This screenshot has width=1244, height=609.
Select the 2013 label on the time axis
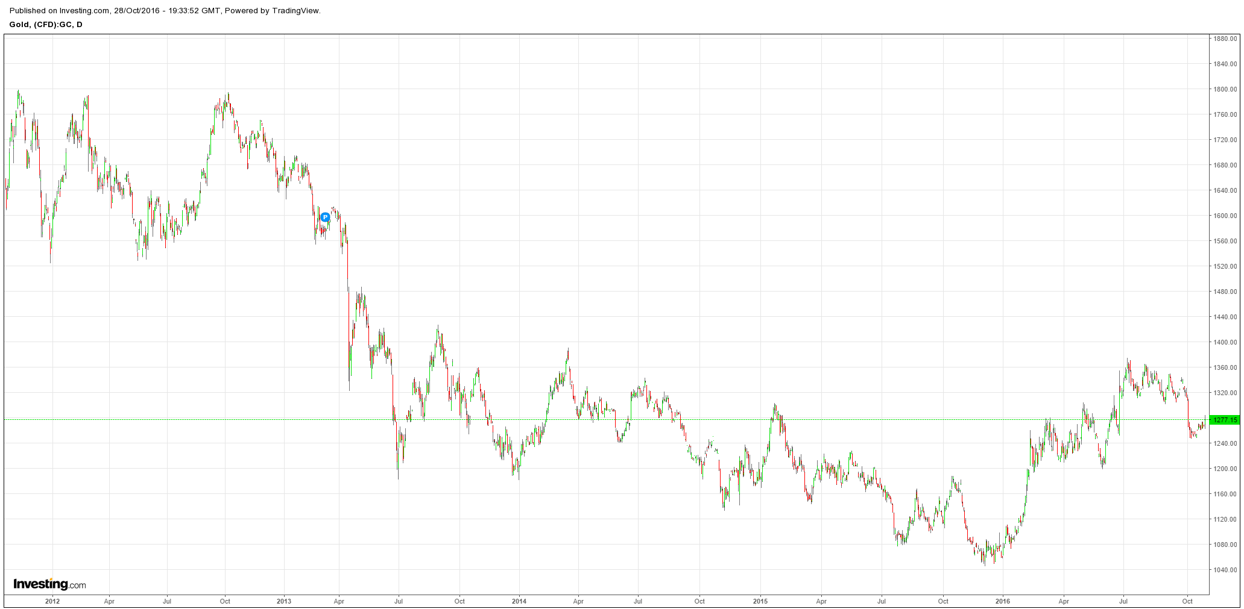coord(284,601)
